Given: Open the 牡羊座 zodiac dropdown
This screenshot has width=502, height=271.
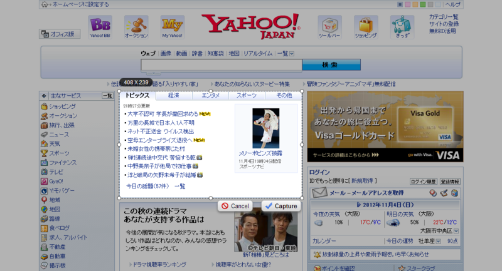Looking at the screenshot, I should [x=438, y=242].
